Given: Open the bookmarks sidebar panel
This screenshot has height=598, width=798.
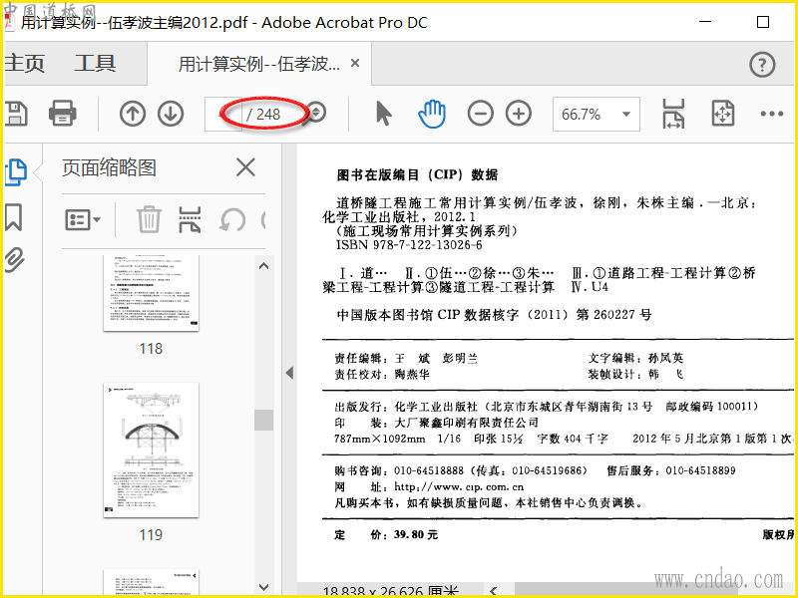Looking at the screenshot, I should (x=14, y=217).
